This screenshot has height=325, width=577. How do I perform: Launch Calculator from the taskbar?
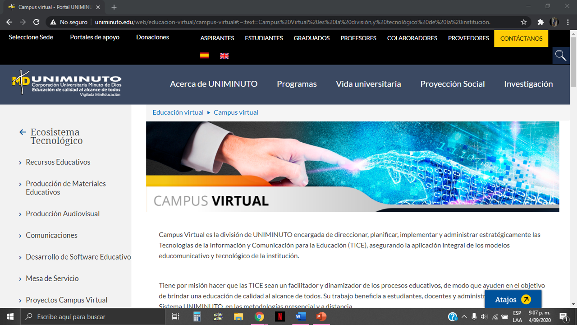pos(197,316)
